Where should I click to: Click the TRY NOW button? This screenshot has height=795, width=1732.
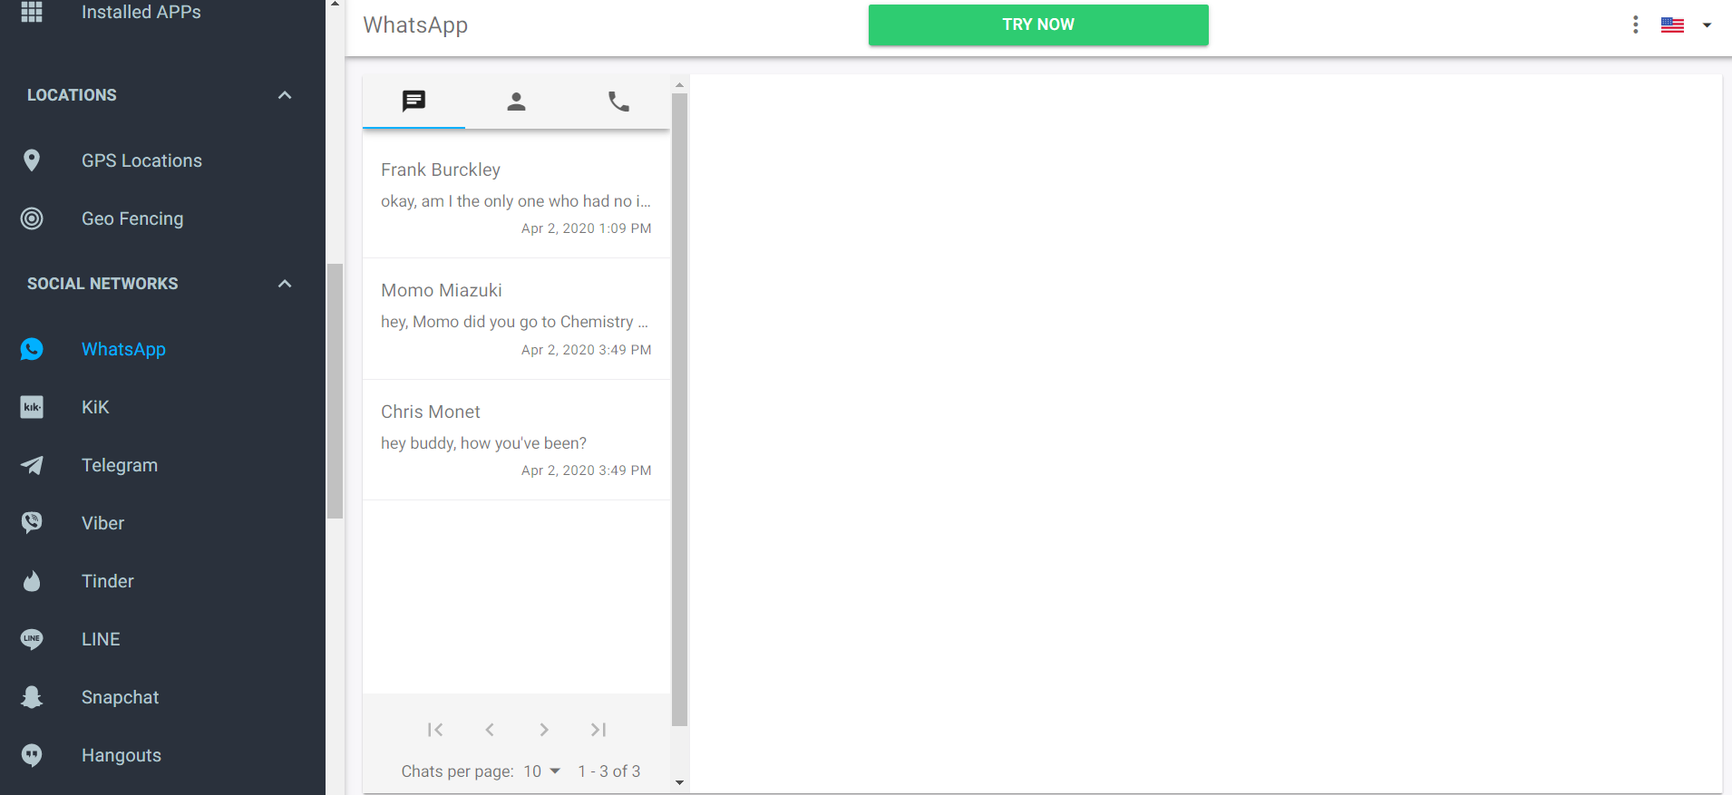tap(1038, 24)
